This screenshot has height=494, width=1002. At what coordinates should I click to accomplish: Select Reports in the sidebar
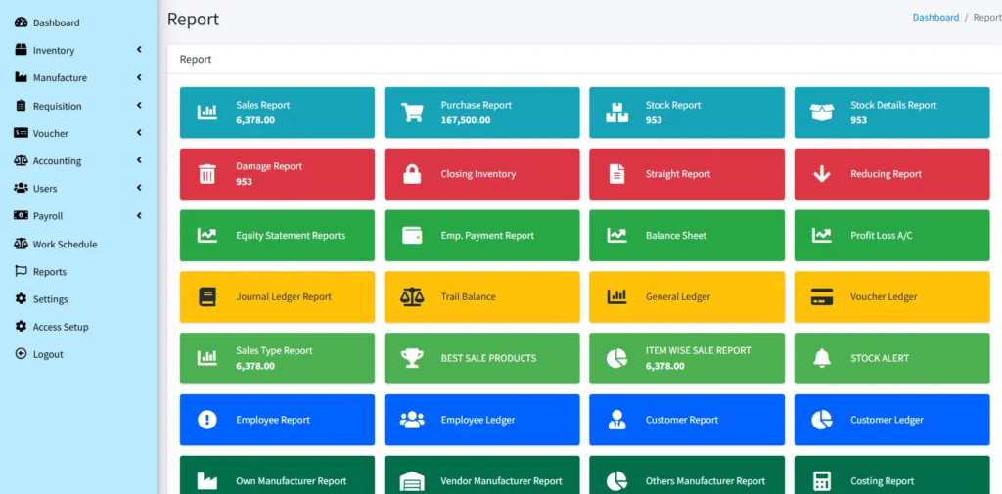coord(50,272)
